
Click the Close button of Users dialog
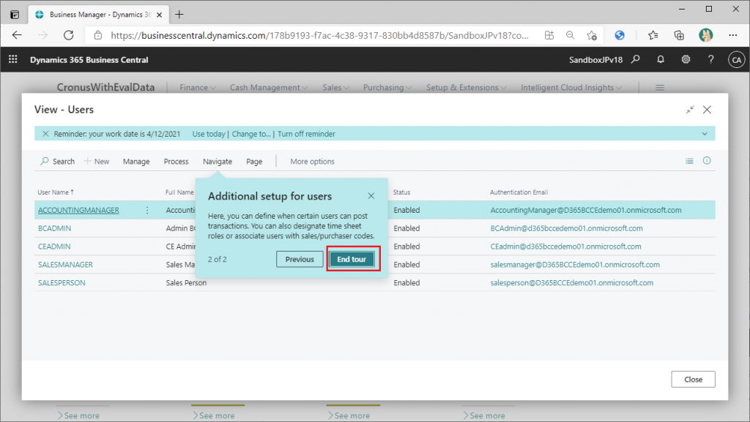[693, 380]
